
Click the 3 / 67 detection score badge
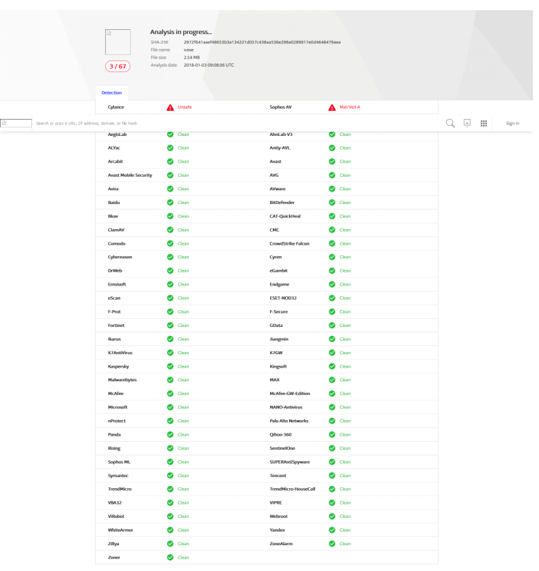click(119, 67)
